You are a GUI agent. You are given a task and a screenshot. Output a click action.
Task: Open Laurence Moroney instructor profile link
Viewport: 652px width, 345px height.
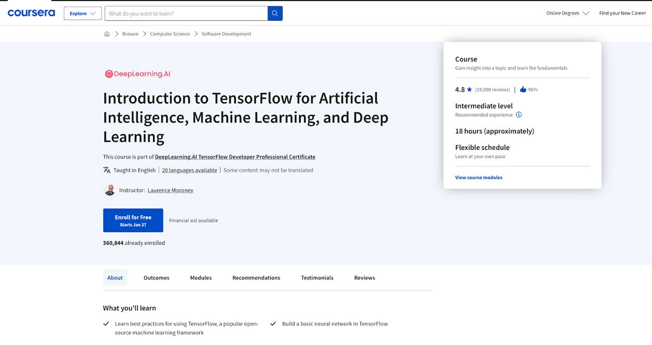coord(171,190)
